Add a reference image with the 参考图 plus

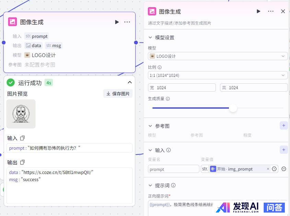(x=283, y=126)
